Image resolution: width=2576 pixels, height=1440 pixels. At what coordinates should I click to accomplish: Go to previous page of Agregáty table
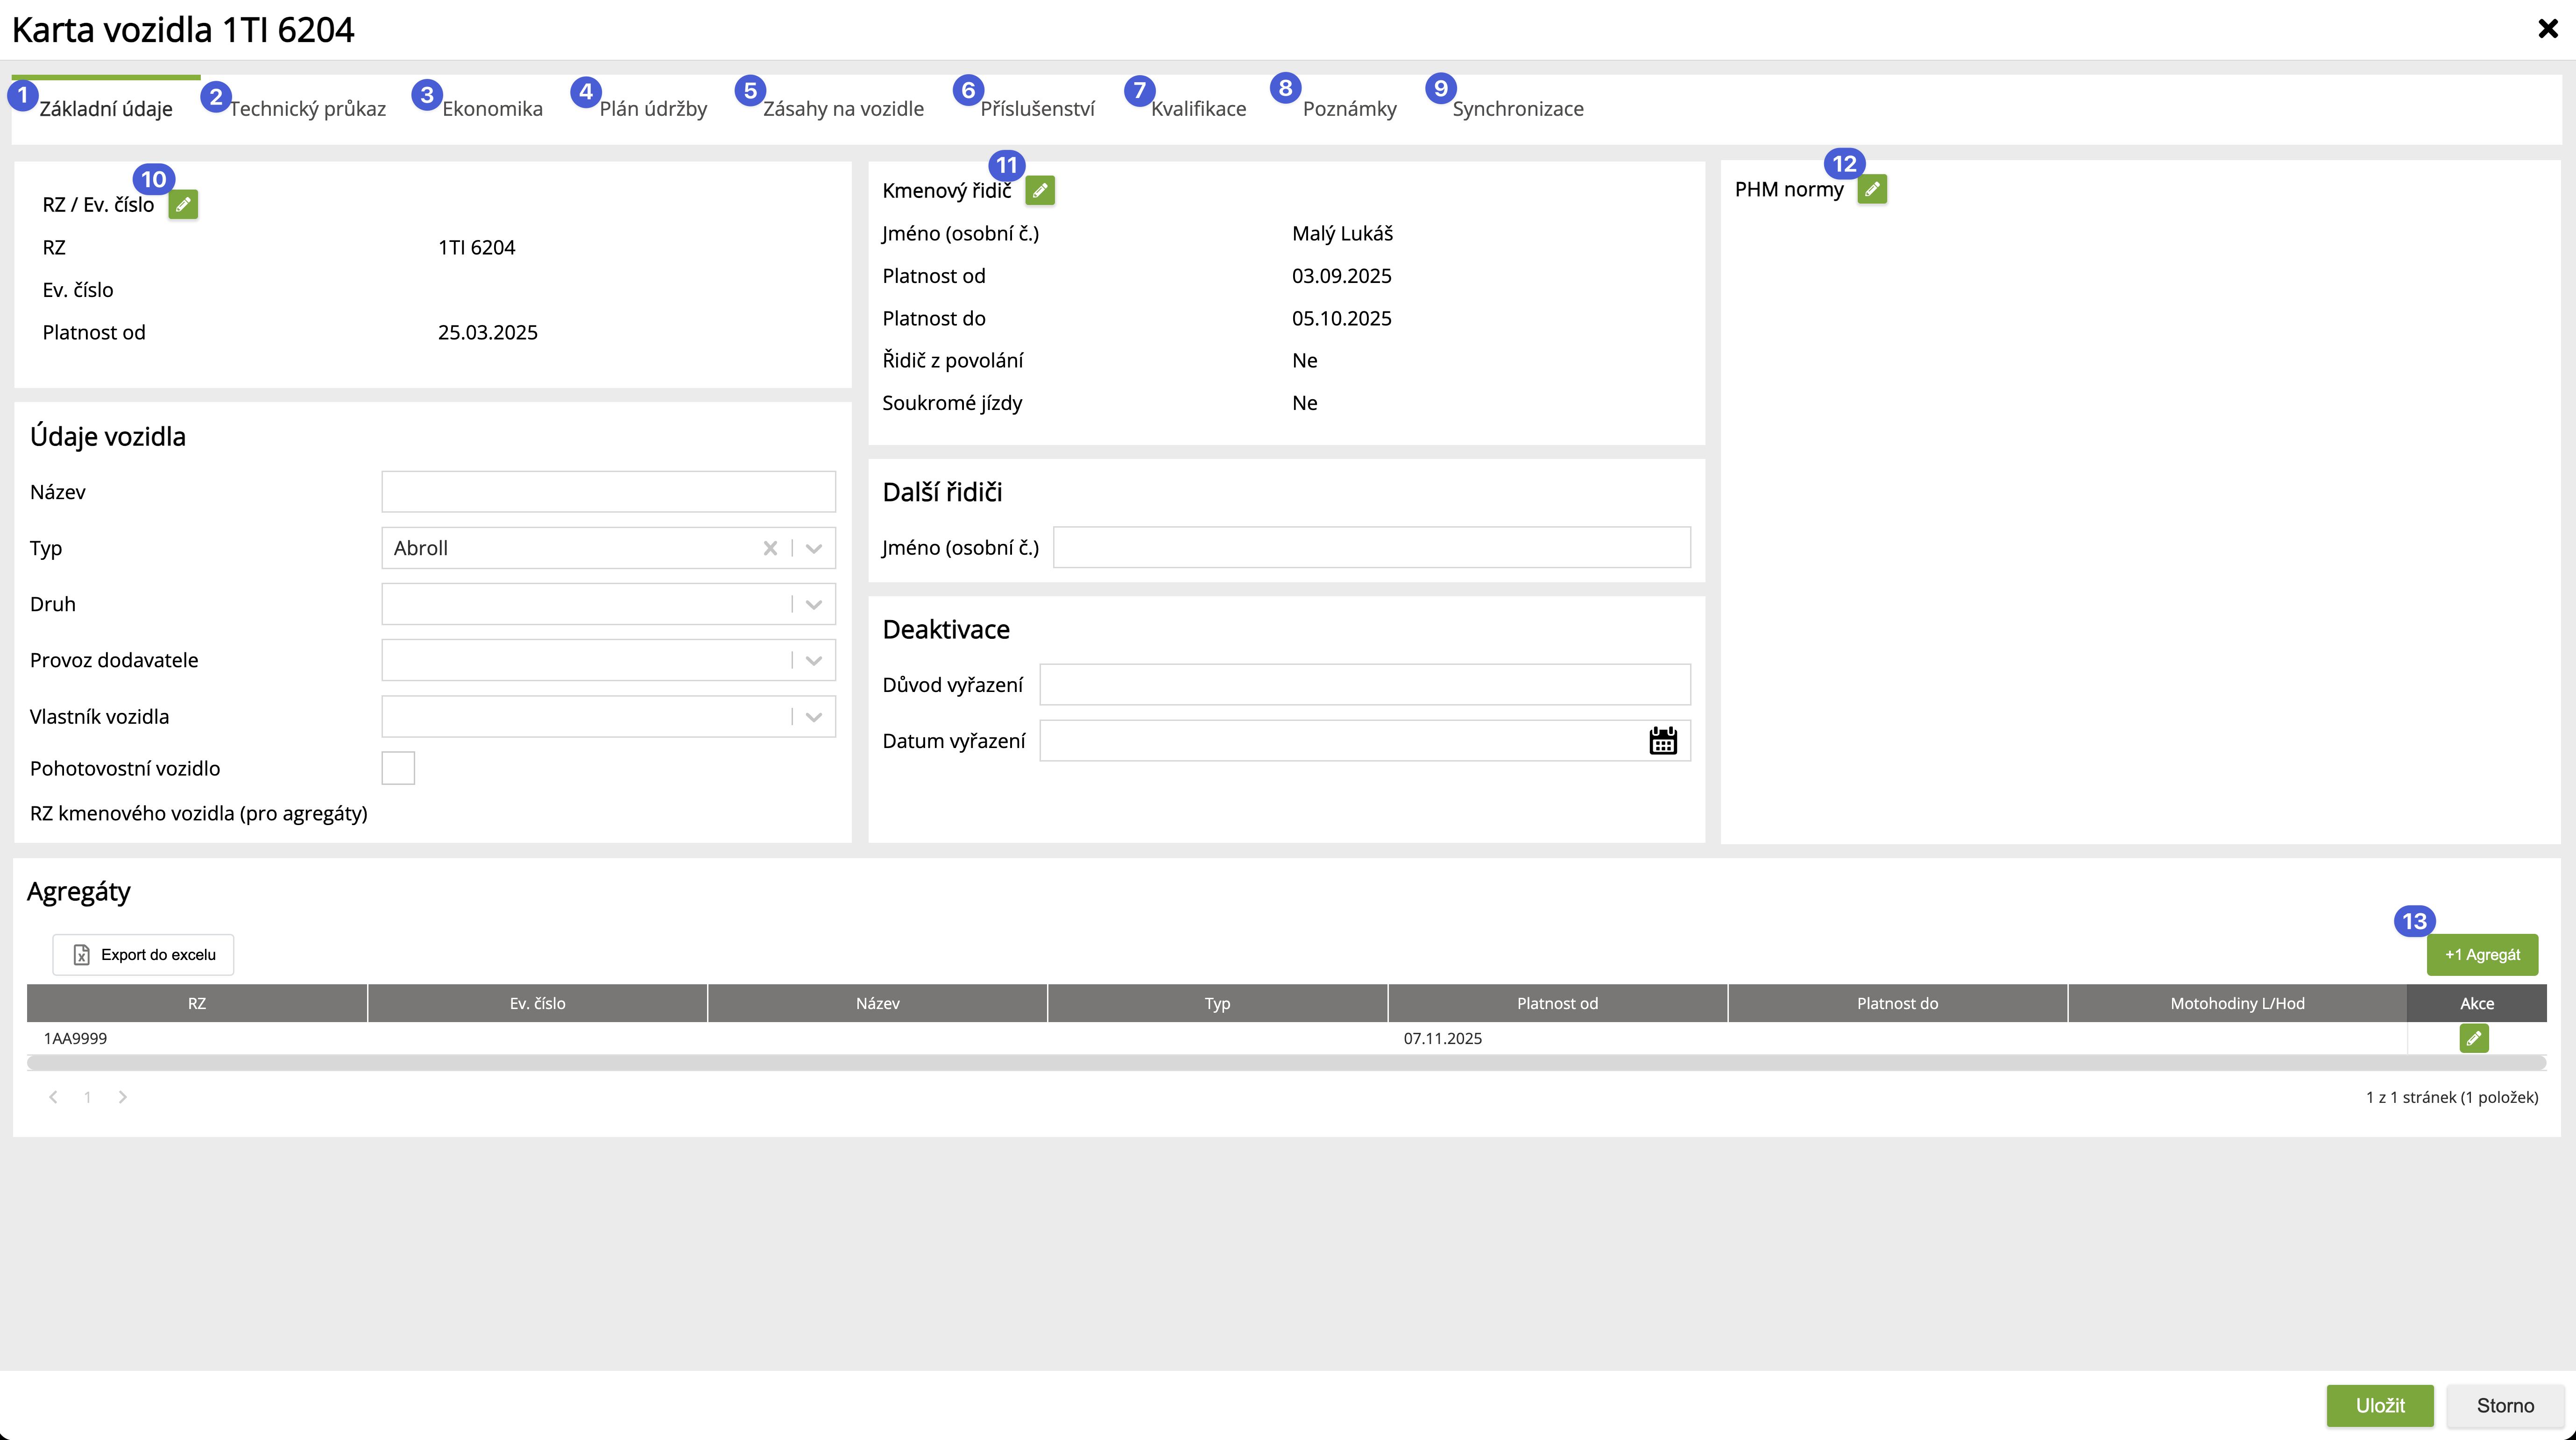coord(53,1097)
